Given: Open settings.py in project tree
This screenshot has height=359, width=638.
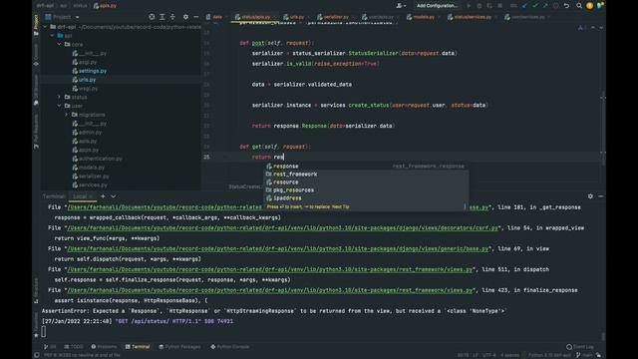Looking at the screenshot, I should (93, 71).
